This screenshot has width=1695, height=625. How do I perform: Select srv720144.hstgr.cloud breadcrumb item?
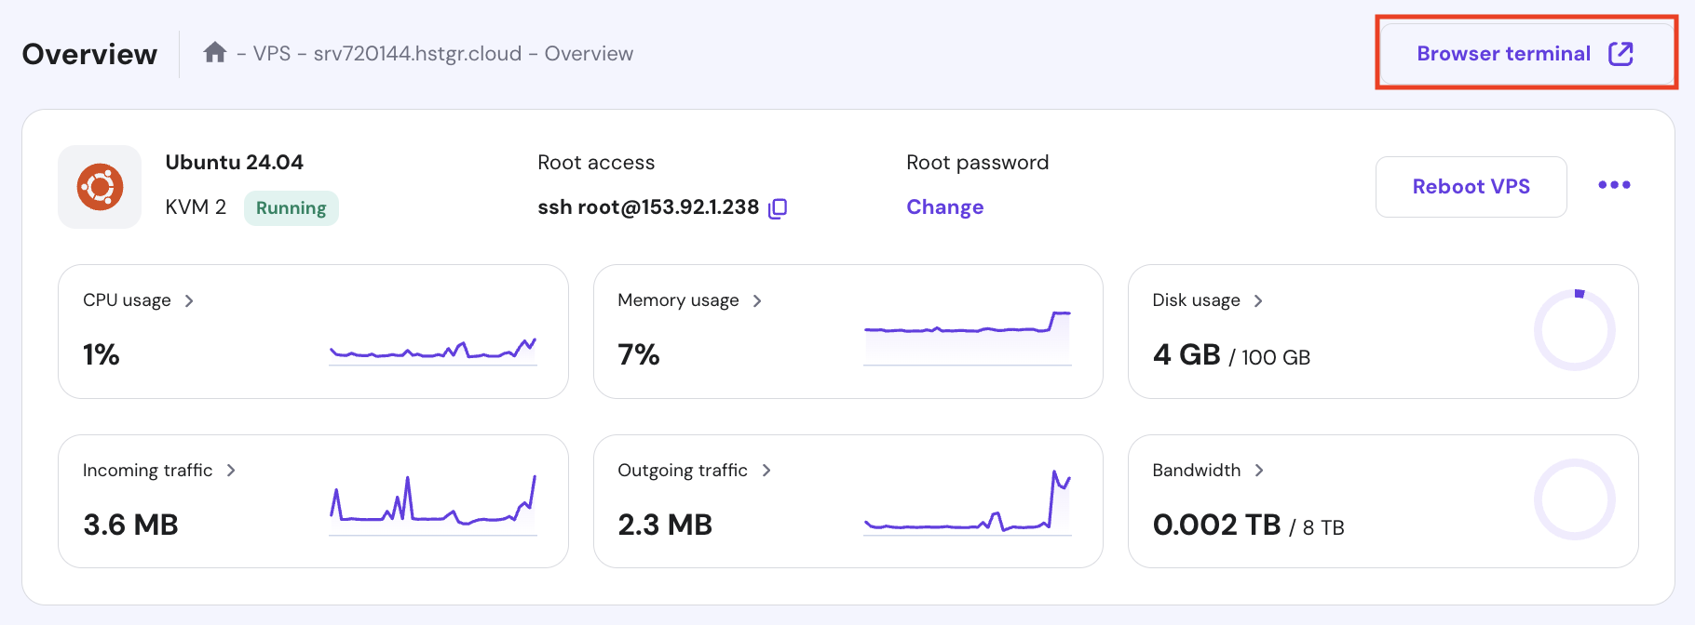[417, 54]
